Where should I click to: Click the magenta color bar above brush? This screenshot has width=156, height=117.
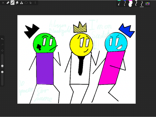[x=130, y=0]
